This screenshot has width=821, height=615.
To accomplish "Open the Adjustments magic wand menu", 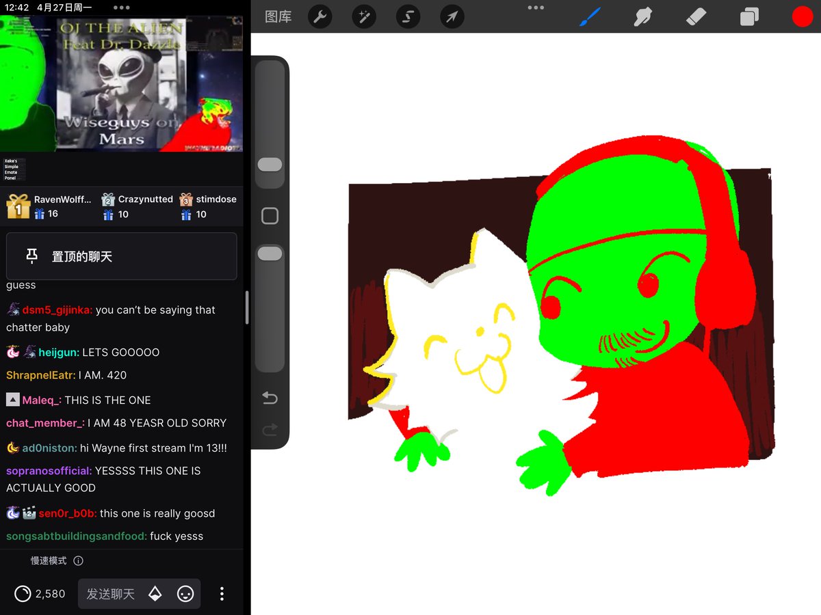I will 363,16.
